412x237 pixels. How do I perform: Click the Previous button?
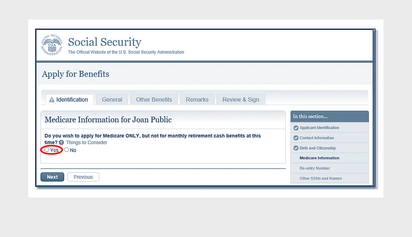coord(83,177)
